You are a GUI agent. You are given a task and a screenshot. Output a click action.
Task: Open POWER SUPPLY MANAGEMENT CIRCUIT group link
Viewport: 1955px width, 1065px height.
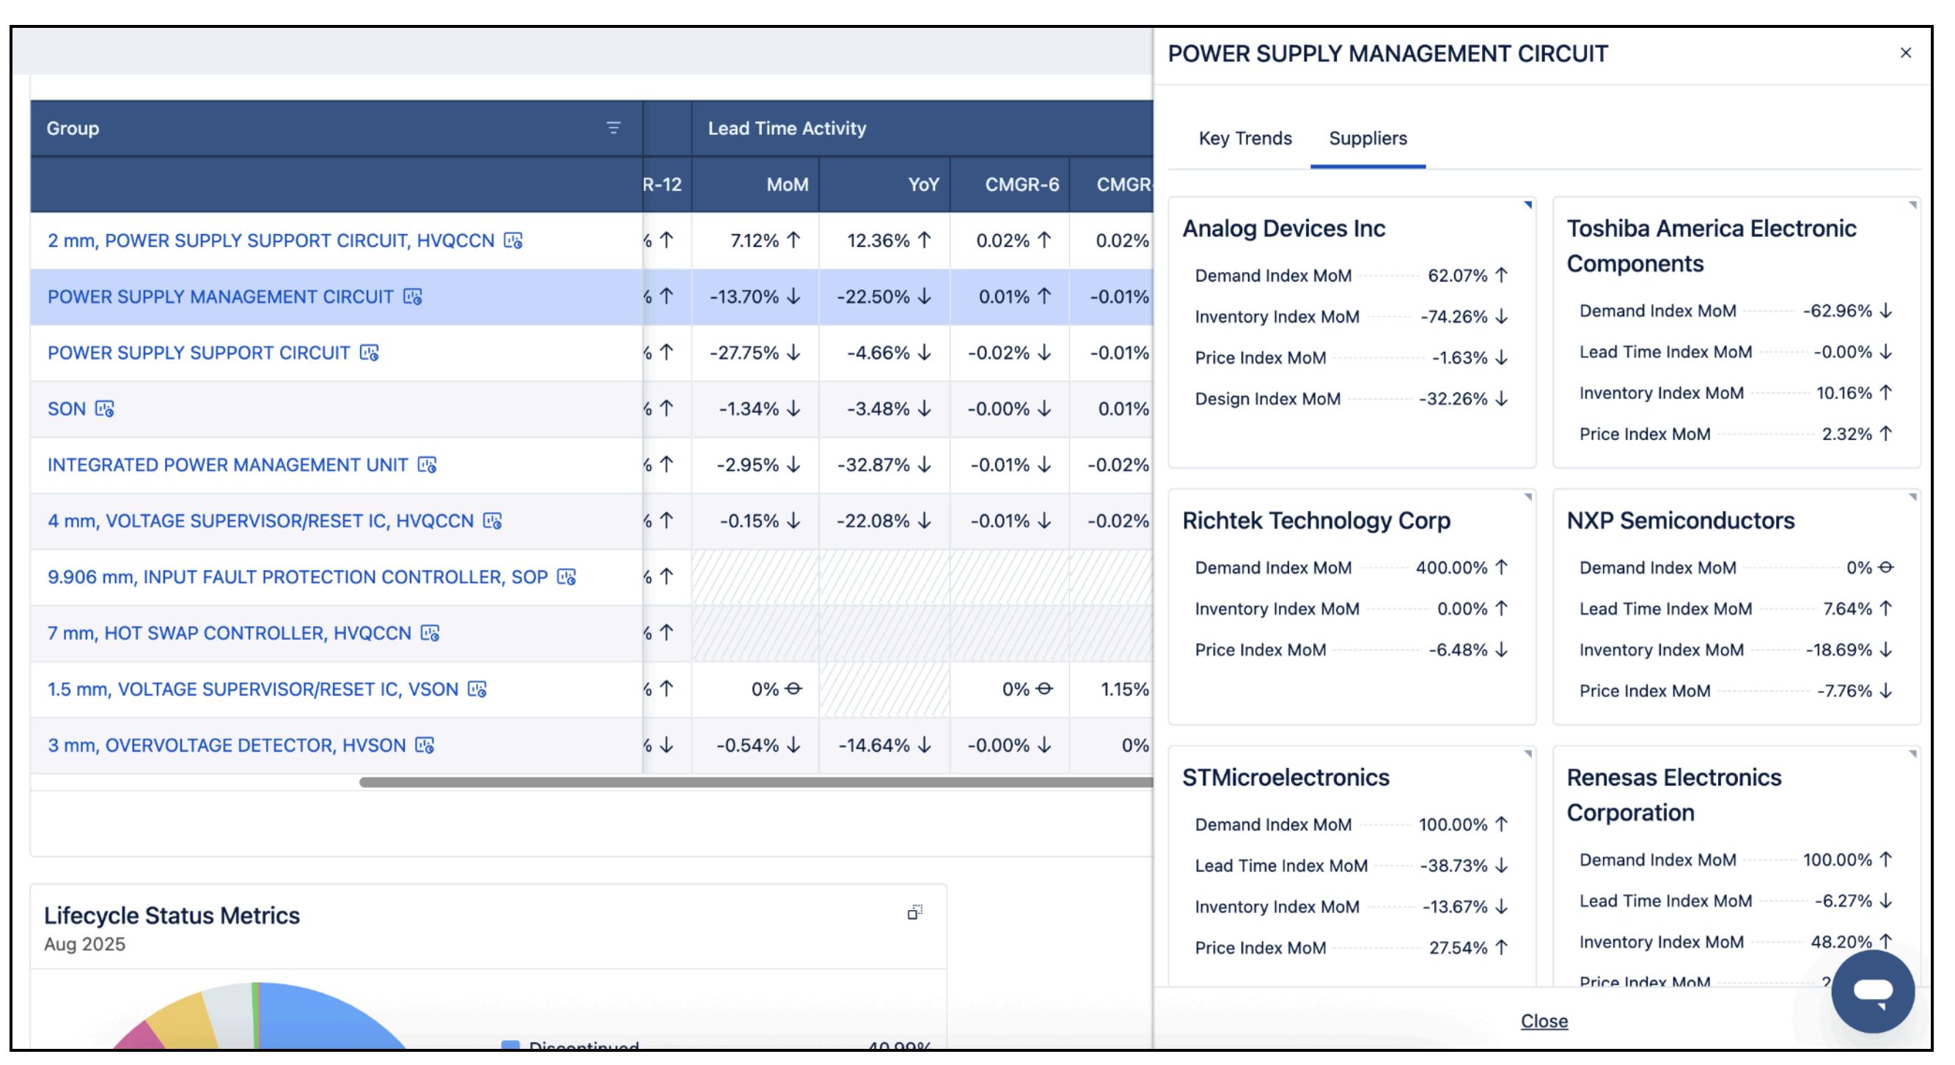coord(221,297)
